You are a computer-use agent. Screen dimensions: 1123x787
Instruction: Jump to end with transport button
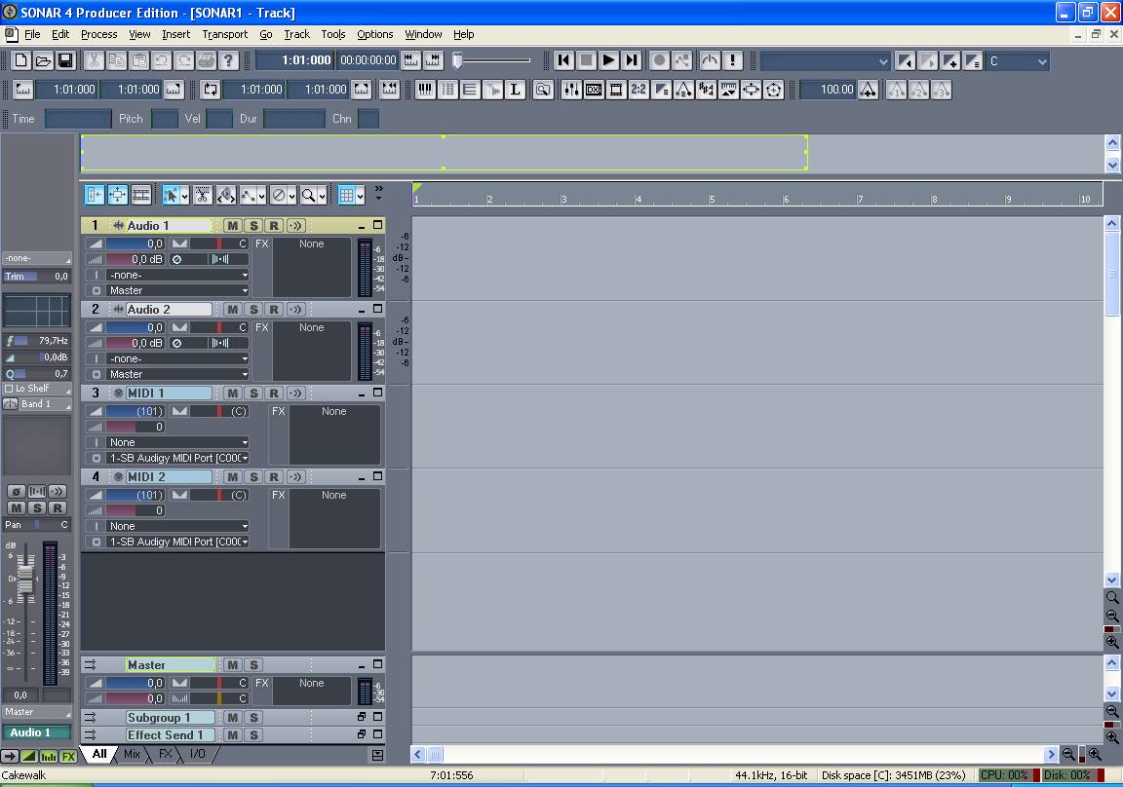(631, 60)
